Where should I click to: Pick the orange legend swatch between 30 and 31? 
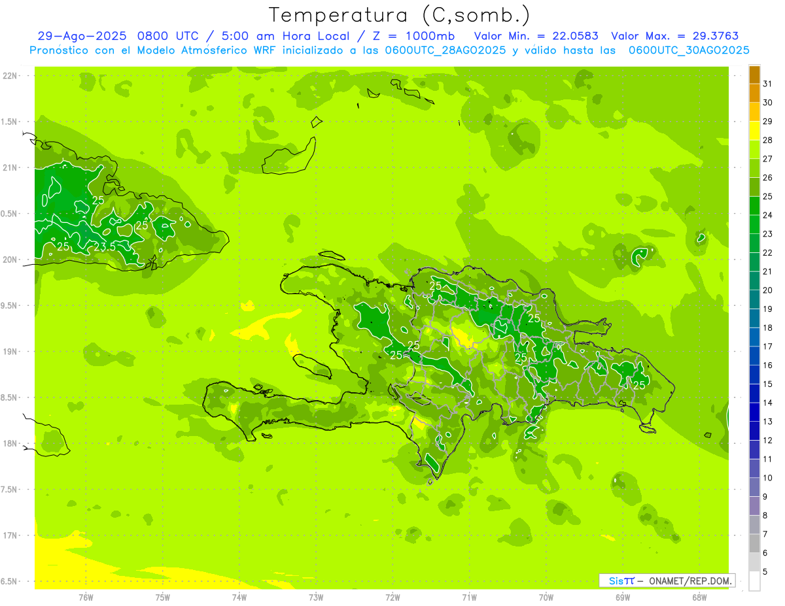(x=754, y=93)
